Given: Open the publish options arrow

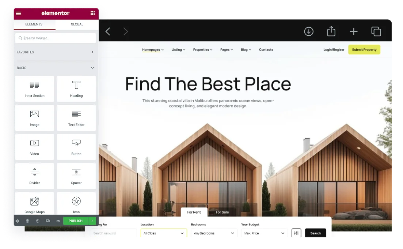Looking at the screenshot, I should 92,221.
